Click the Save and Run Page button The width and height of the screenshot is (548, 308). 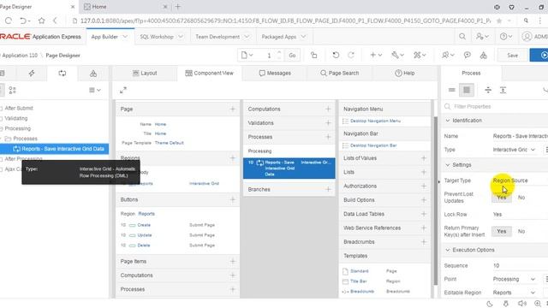click(x=539, y=55)
